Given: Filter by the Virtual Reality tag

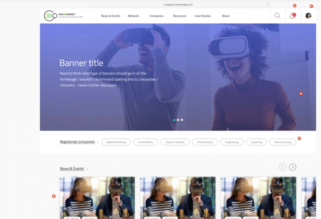Looking at the screenshot, I should pyautogui.click(x=205, y=142).
